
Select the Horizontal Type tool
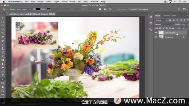click(3, 75)
